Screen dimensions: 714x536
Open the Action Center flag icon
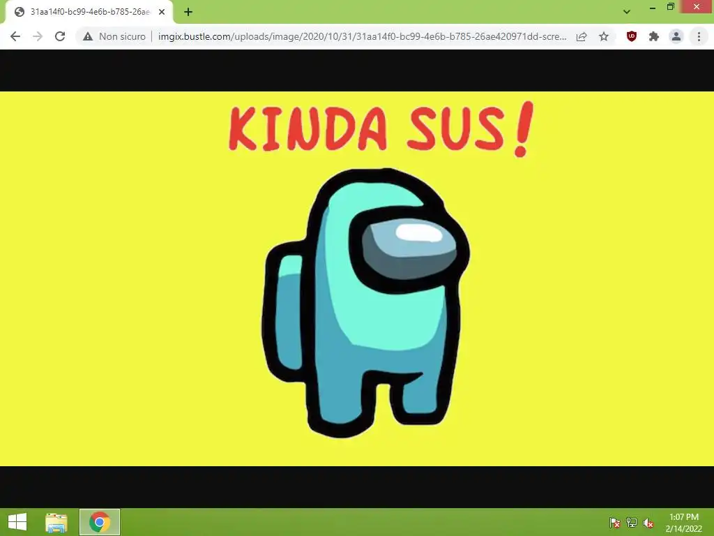(x=614, y=523)
